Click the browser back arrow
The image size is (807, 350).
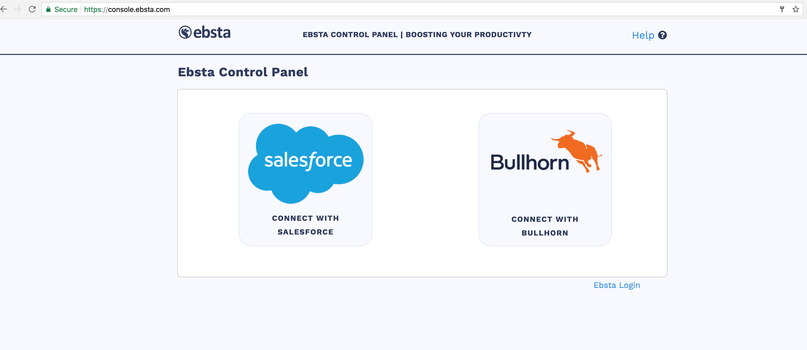coord(4,9)
